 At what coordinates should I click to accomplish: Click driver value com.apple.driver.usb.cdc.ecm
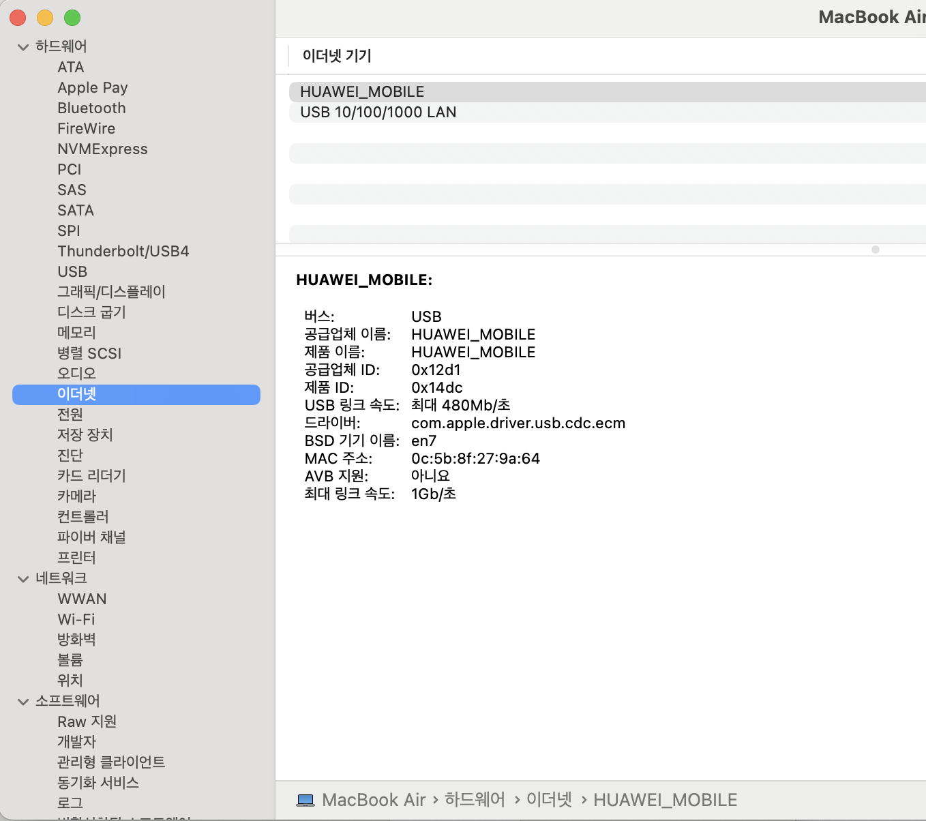pos(518,423)
